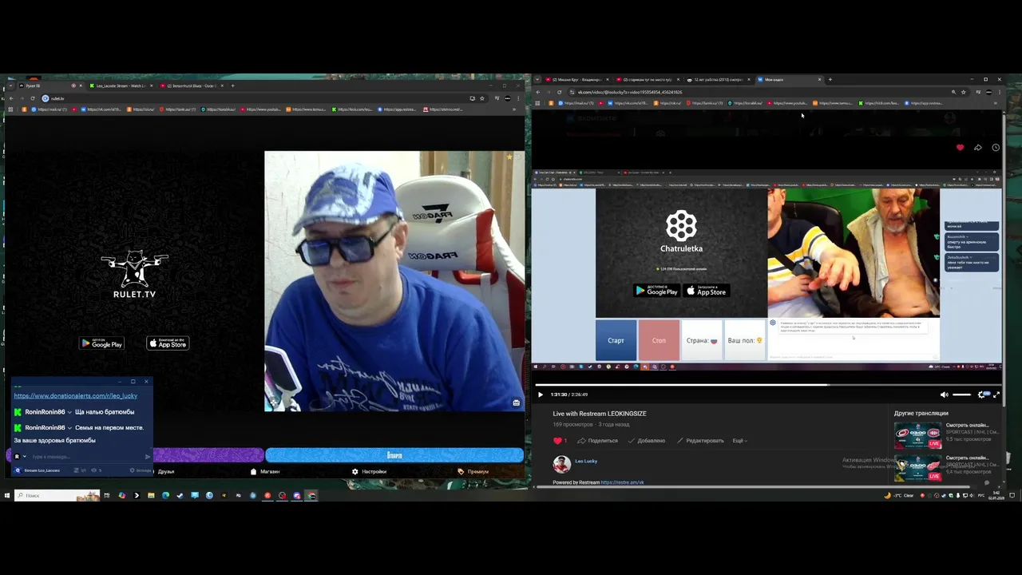The image size is (1022, 575).
Task: Open the Ваш пол selector in the video
Action: tap(745, 340)
